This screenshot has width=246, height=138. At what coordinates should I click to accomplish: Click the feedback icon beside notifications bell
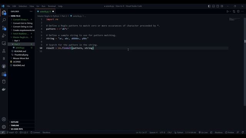pos(238,132)
